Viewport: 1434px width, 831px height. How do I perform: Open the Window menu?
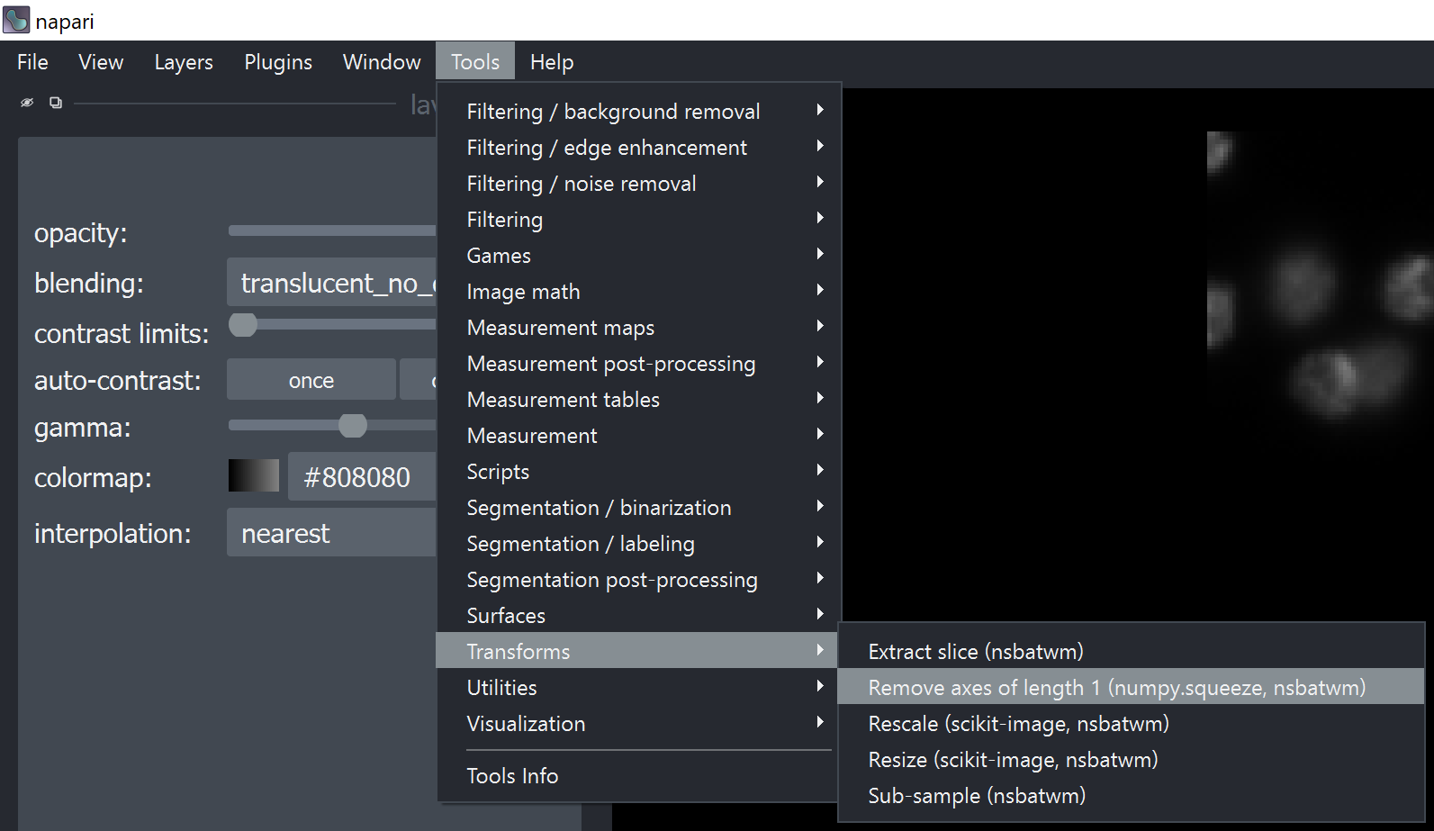[382, 62]
